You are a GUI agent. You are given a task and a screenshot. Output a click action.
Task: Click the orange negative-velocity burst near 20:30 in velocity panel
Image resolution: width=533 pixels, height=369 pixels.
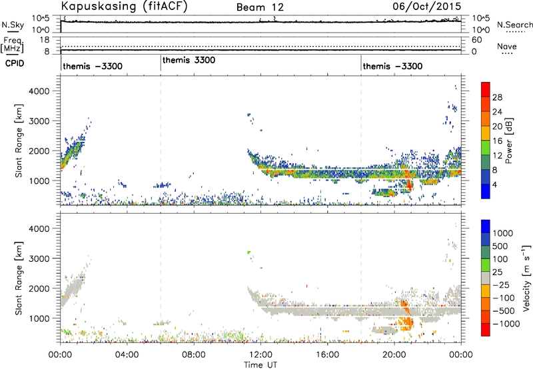pyautogui.click(x=406, y=316)
